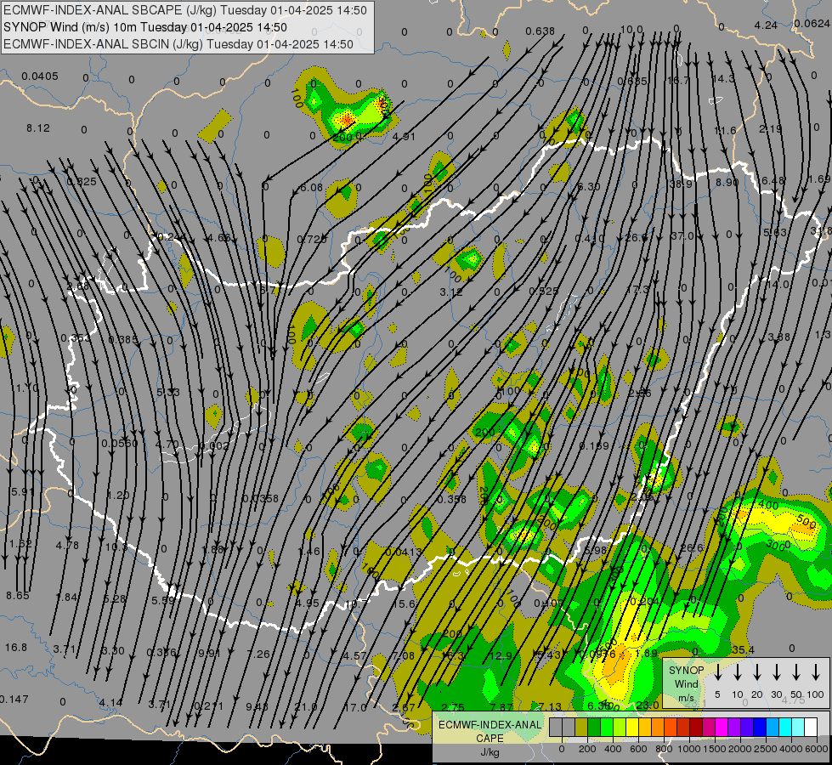Select the SYNOP Wind 10m title line
The width and height of the screenshot is (832, 765).
144,27
